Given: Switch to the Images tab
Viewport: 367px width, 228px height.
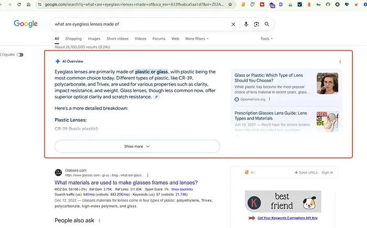Looking at the screenshot, I should (94, 39).
